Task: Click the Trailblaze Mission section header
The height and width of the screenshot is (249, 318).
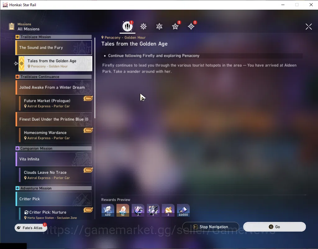Action: coord(53,37)
